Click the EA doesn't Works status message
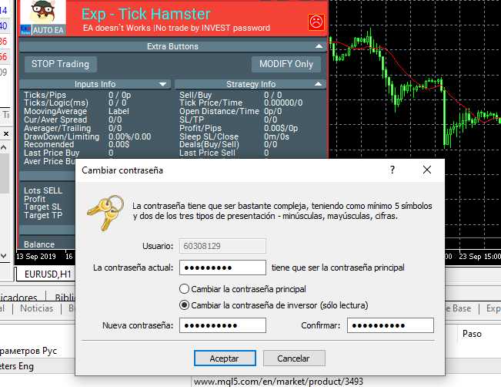This screenshot has width=501, height=387. [x=176, y=28]
